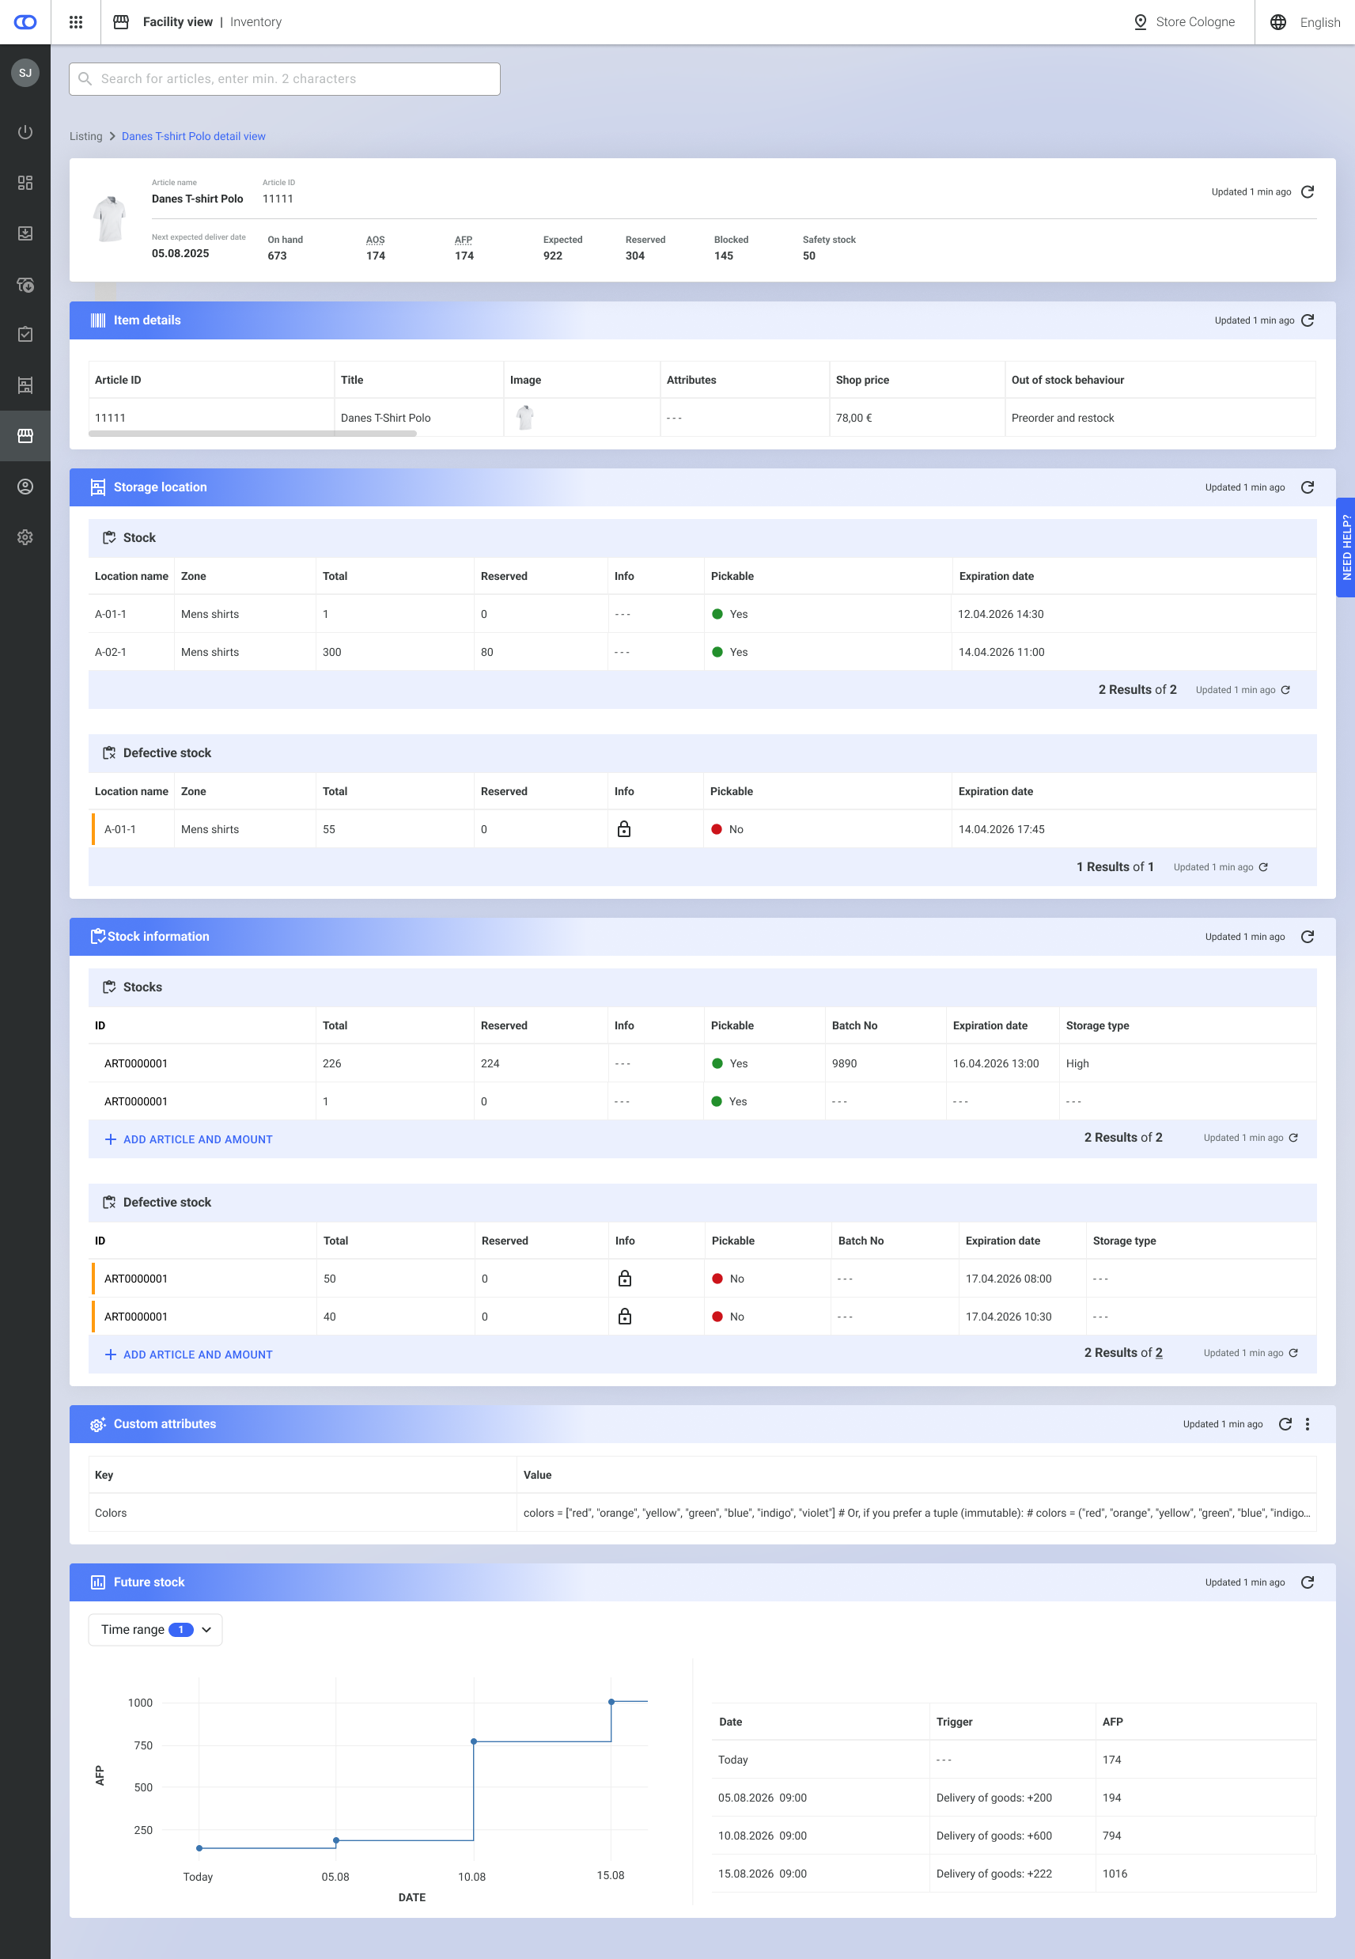Image resolution: width=1355 pixels, height=1959 pixels.
Task: Click the article search input field
Action: [285, 79]
